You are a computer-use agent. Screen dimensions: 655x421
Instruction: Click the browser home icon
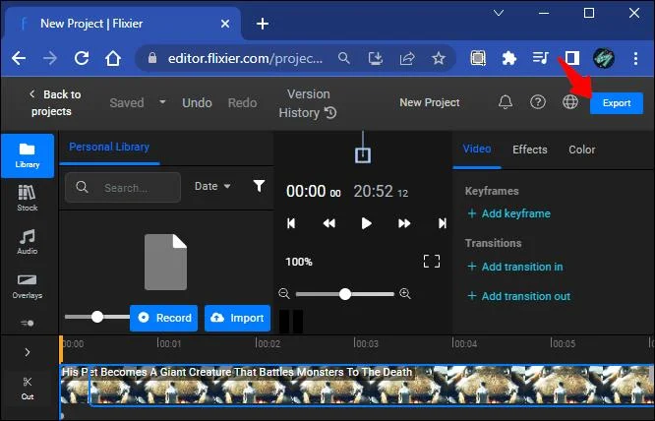tap(113, 58)
